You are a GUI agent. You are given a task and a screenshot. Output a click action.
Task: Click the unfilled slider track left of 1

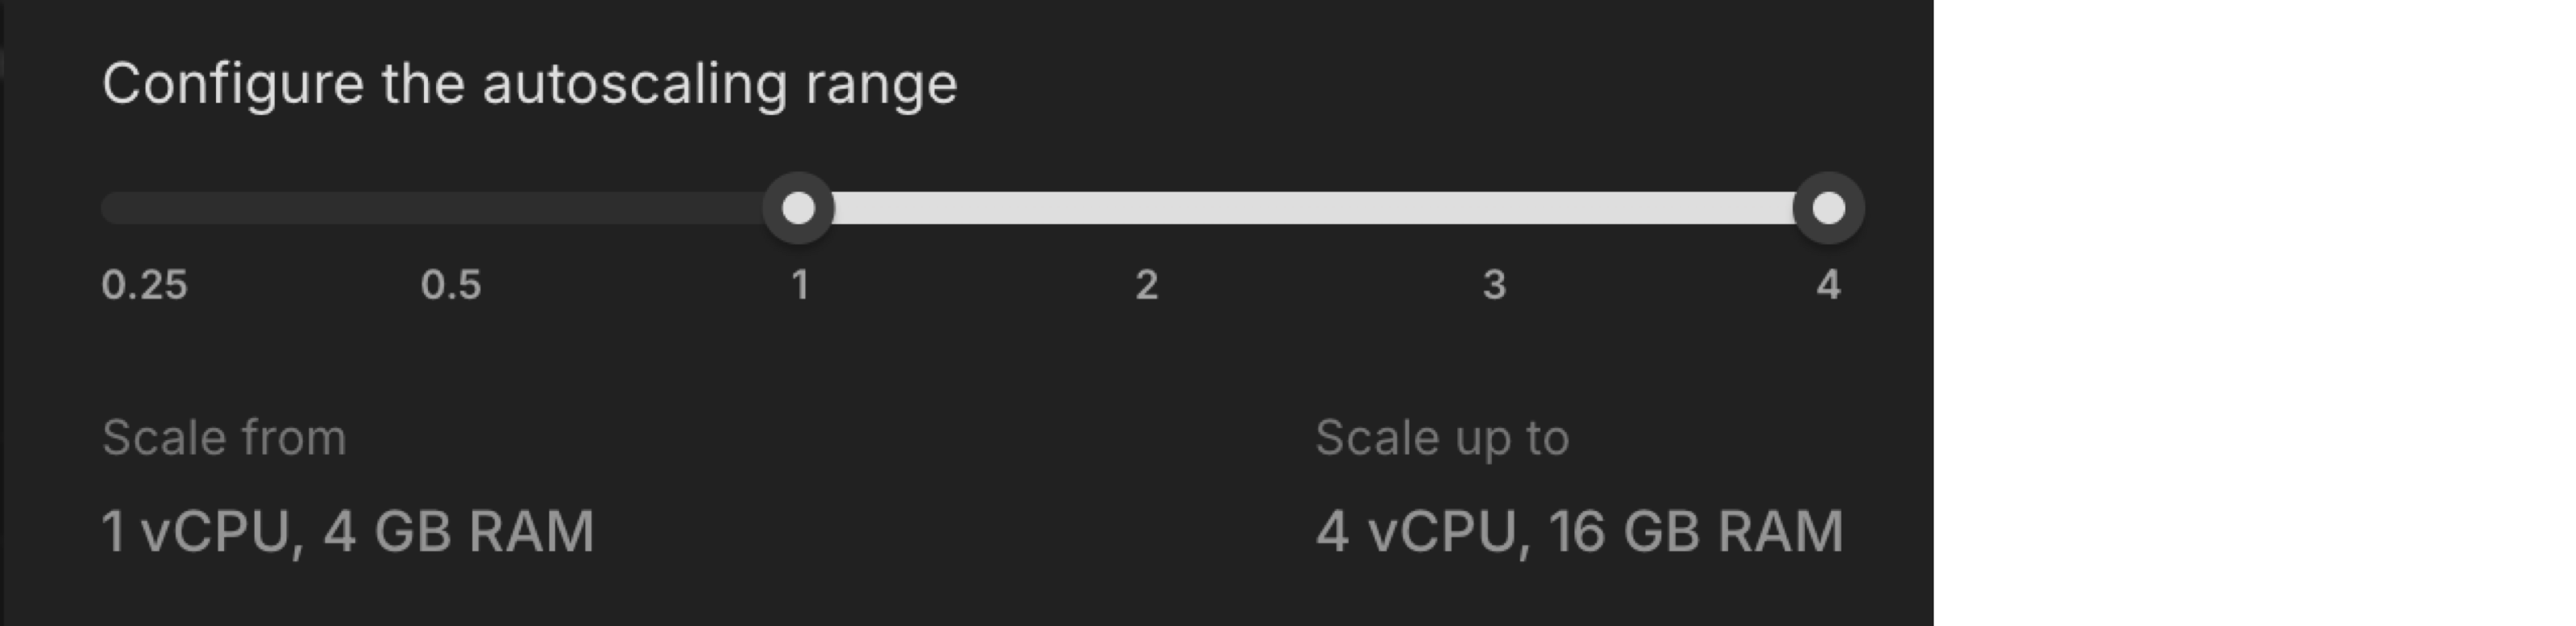tap(450, 207)
